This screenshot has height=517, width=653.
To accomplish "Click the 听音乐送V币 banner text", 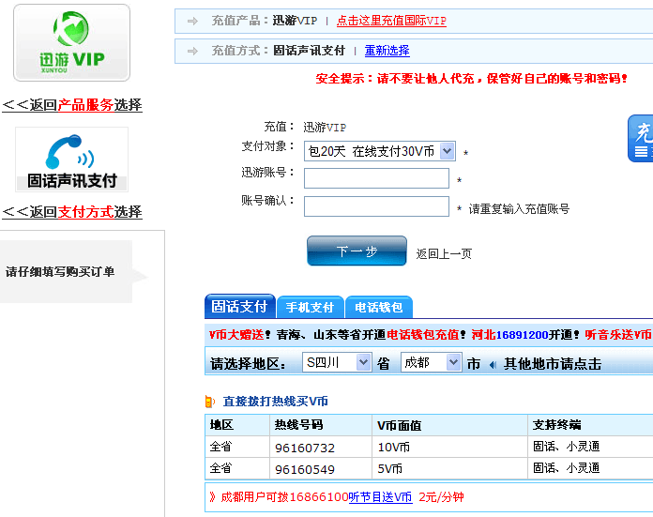I will 618,335.
